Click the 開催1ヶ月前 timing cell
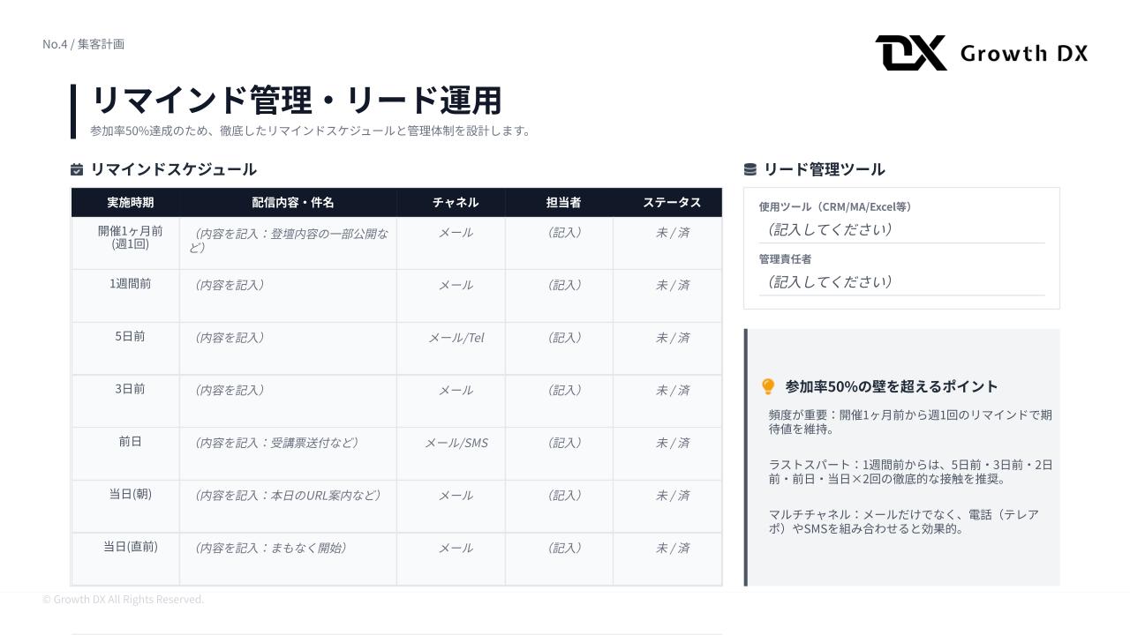Viewport: 1130px width, 635px height. coord(130,237)
